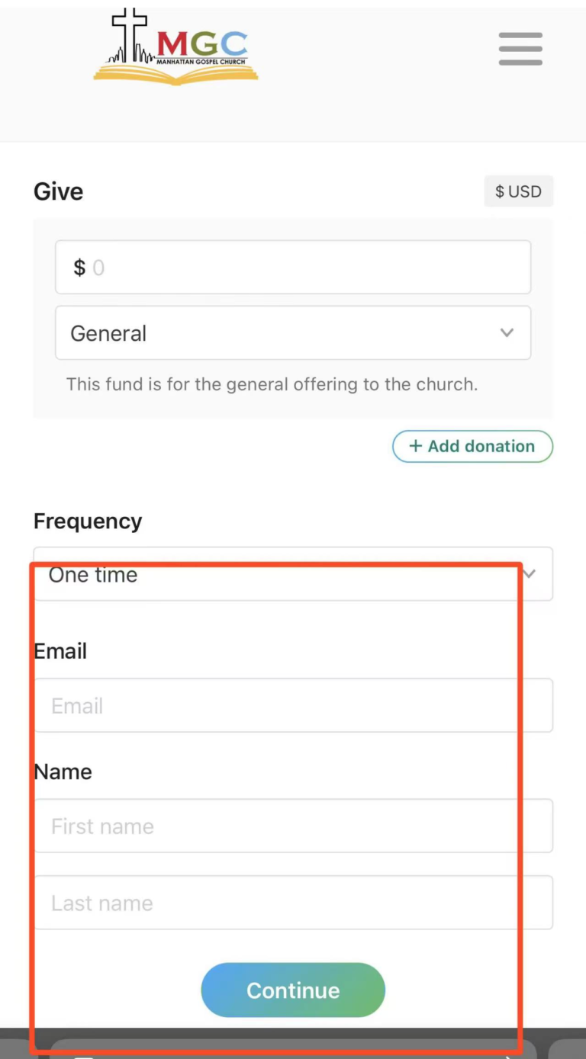
Task: Click the Frequency label
Action: [88, 521]
